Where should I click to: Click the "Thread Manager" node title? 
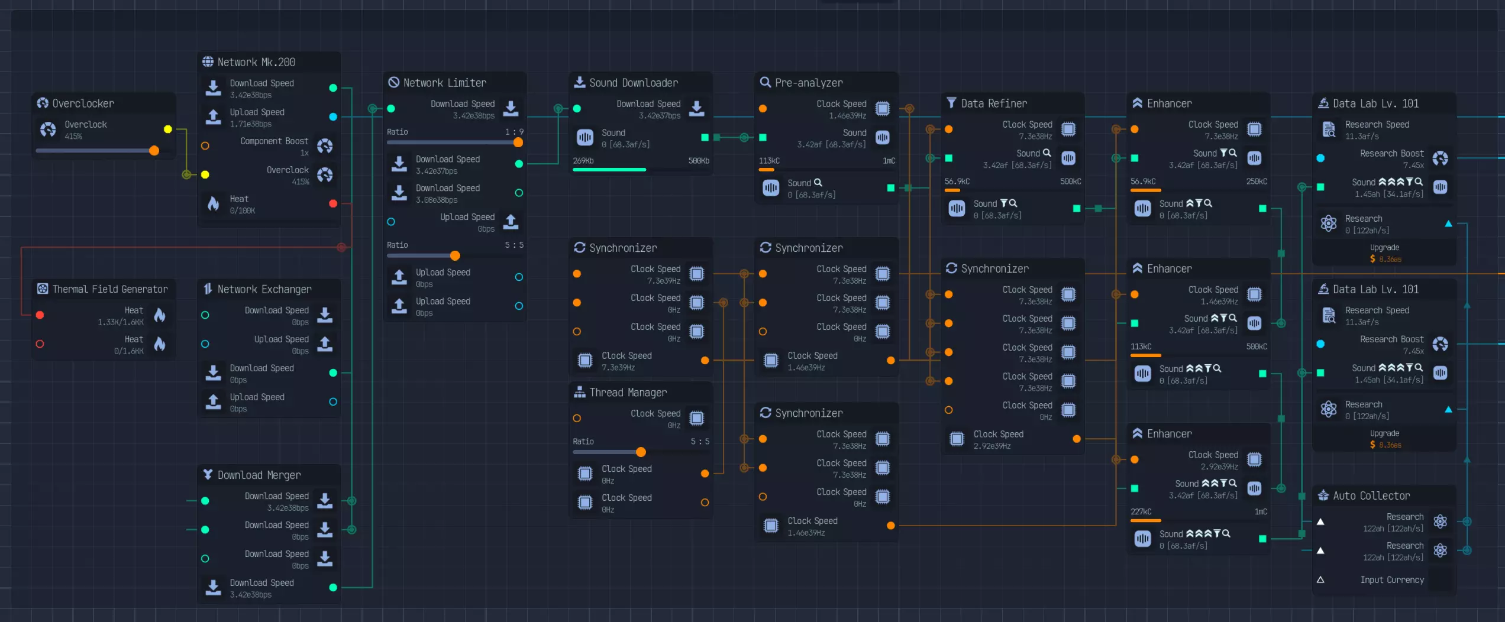(628, 393)
